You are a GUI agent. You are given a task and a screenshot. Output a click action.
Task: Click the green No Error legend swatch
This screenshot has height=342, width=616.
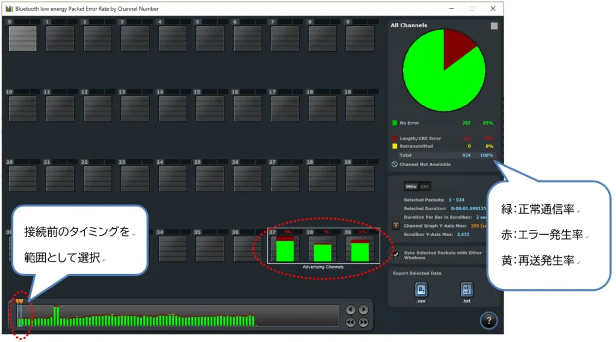[x=395, y=123]
